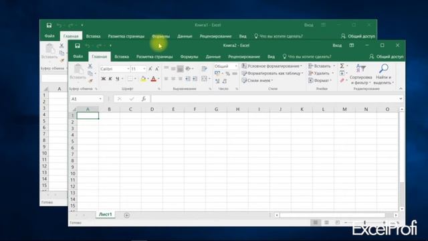Decrease decimal places icon
The width and height of the screenshot is (428, 241).
coord(225,81)
